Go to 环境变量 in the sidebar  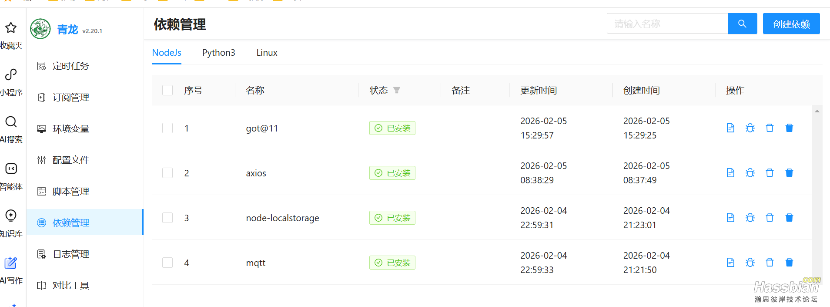(70, 129)
